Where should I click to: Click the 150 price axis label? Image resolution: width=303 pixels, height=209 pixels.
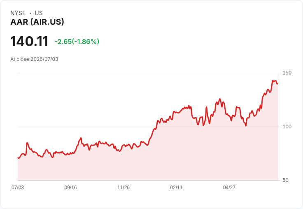[287, 73]
